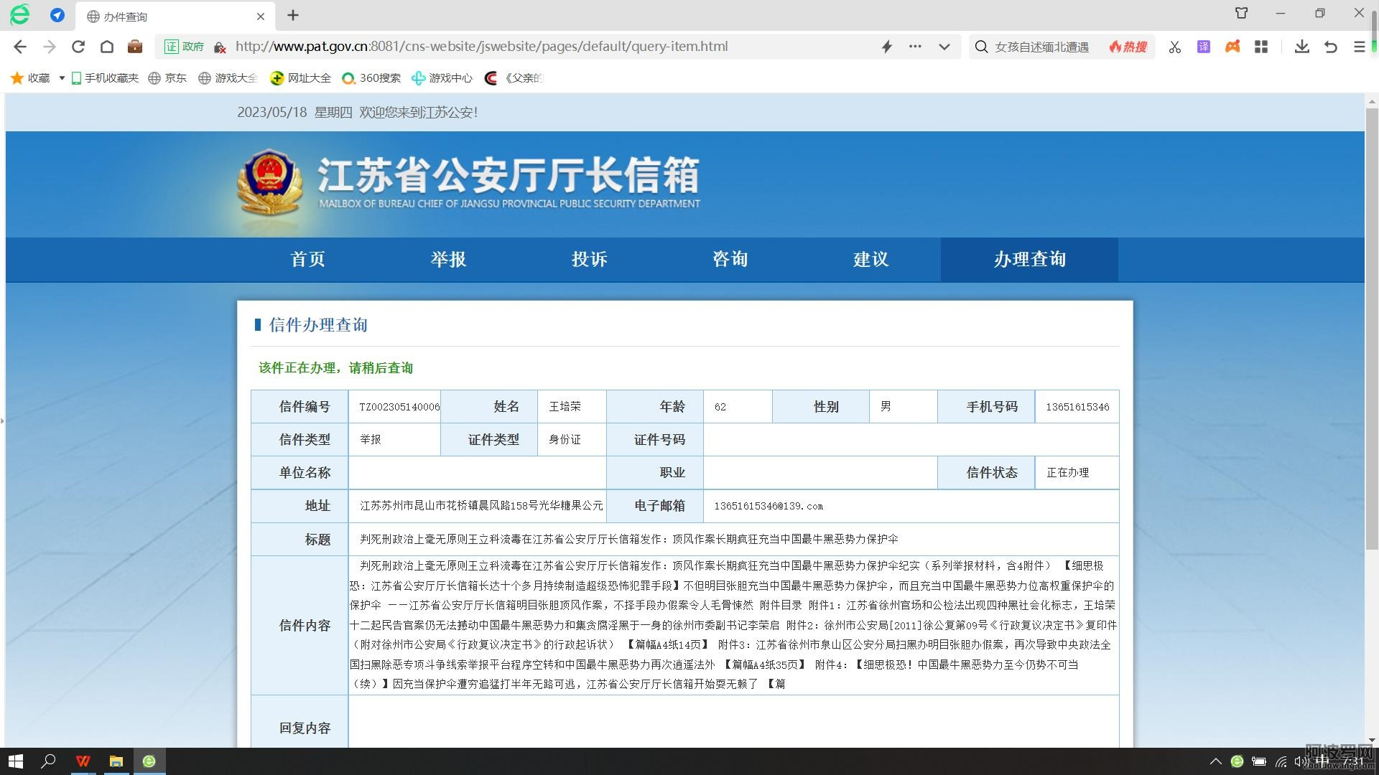
Task: Select the 办理查询 navigation item
Action: click(1029, 259)
